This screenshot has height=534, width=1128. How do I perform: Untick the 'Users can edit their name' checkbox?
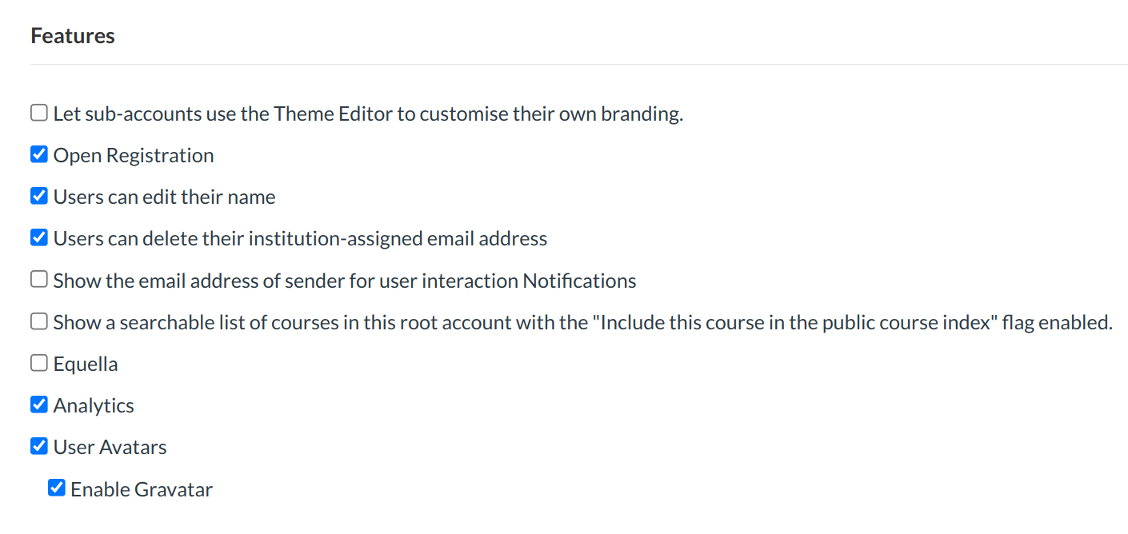click(39, 196)
